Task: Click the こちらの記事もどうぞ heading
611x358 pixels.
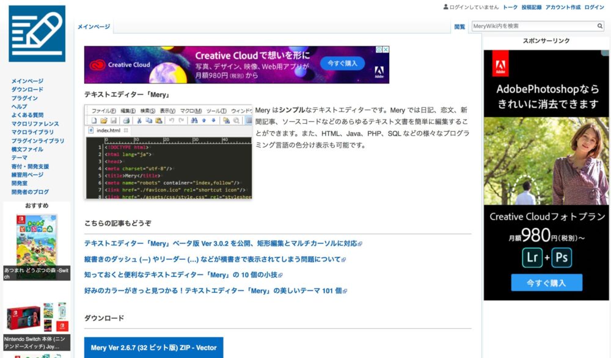Action: (x=118, y=223)
